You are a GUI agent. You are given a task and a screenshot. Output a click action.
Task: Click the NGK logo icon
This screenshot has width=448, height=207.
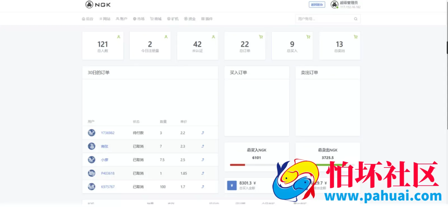click(89, 4)
